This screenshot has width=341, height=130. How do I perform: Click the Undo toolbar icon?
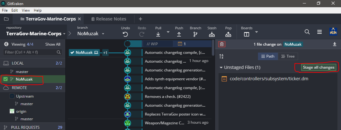pyautogui.click(x=125, y=34)
